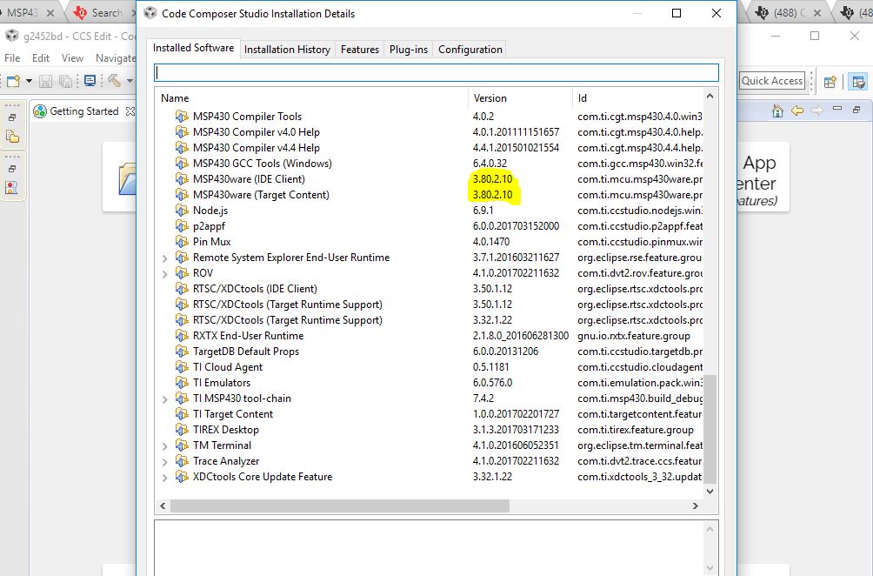Expand the TM Terminal node
873x576 pixels.
[x=165, y=446]
